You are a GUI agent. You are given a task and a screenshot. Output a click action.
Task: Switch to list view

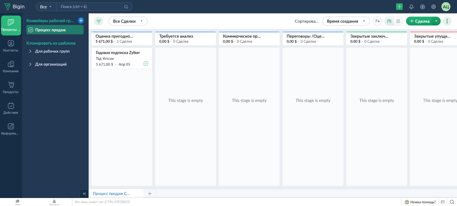(398, 21)
